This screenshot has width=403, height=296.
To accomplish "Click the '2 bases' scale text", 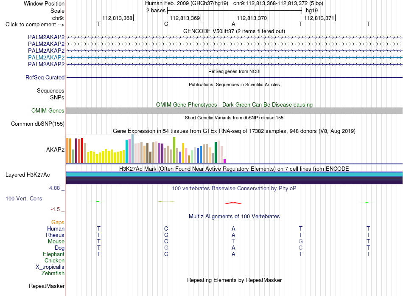I will coord(156,11).
